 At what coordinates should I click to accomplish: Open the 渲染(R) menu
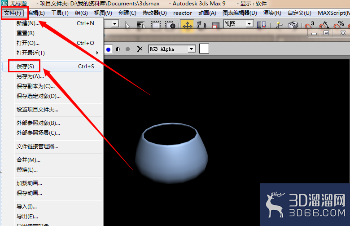[x=272, y=13]
